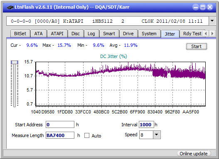Open the ATAPI tab
Image resolution: width=219 pixels, height=159 pixels.
[x=57, y=34]
